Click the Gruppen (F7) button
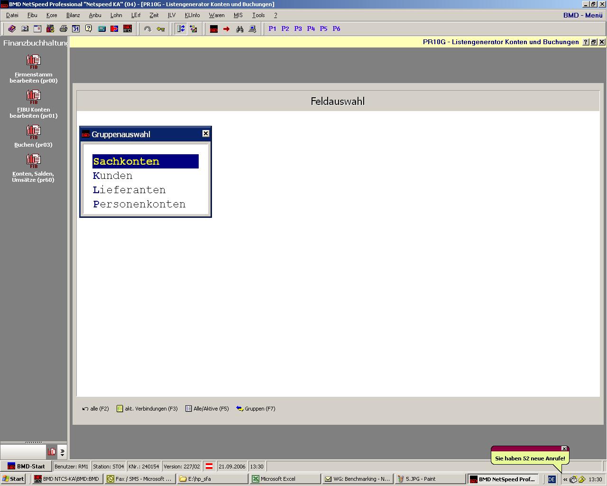The height and width of the screenshot is (486, 607). [x=256, y=409]
